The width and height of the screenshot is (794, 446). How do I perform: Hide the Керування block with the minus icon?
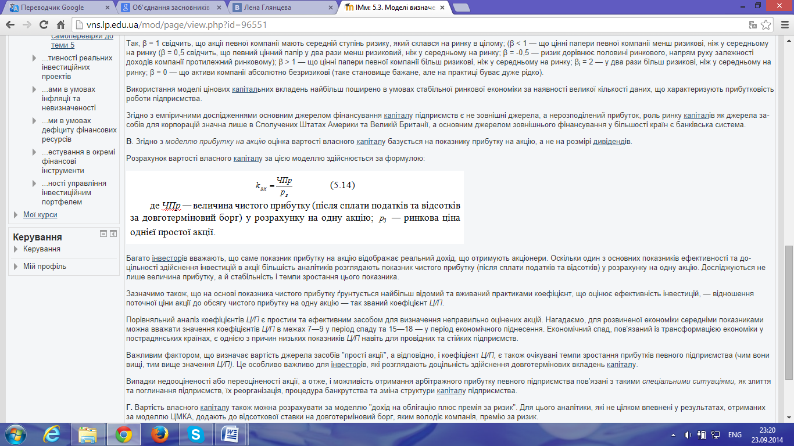(103, 233)
